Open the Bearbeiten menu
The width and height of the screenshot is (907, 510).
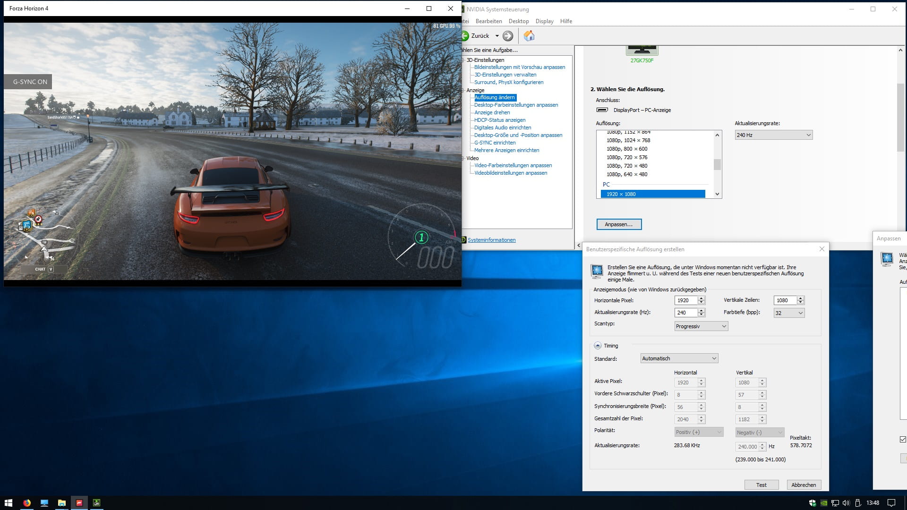(x=488, y=21)
